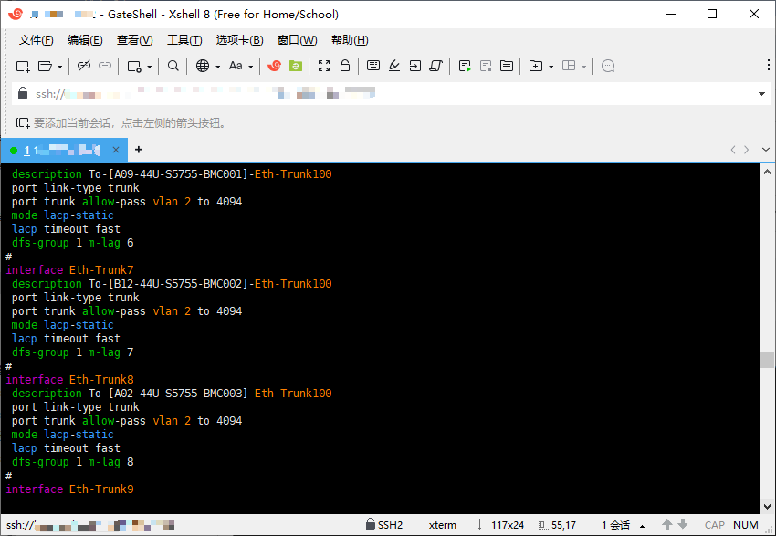Screen dimensions: 776x536
Task: Go to next tab with right chevron
Action: [x=746, y=150]
